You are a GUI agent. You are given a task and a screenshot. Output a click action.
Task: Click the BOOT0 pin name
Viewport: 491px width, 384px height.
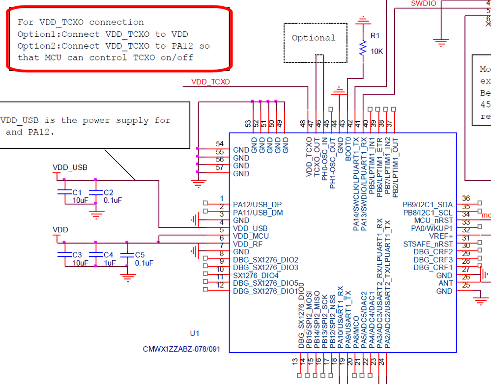click(x=348, y=149)
